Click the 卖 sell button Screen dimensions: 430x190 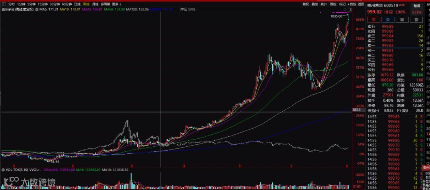pyautogui.click(x=388, y=20)
